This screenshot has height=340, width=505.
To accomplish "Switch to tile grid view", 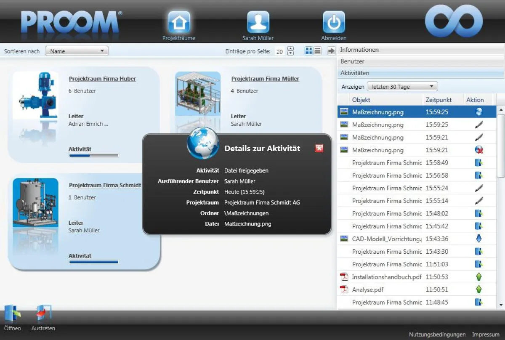I will click(309, 51).
